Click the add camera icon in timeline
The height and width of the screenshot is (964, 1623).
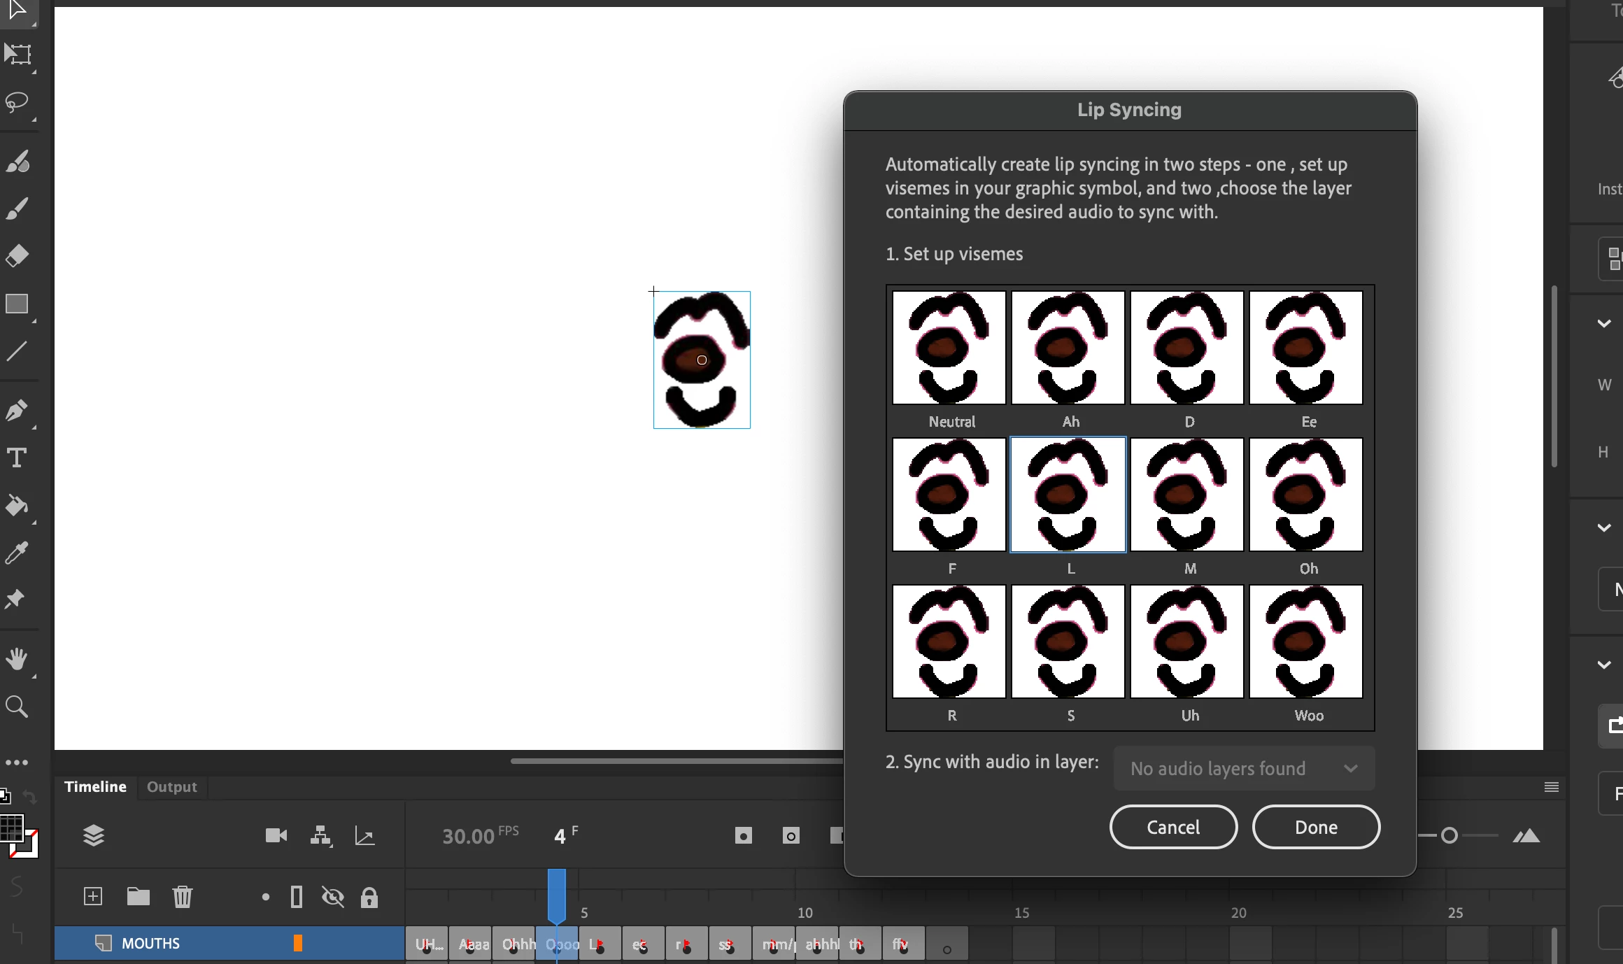click(276, 835)
